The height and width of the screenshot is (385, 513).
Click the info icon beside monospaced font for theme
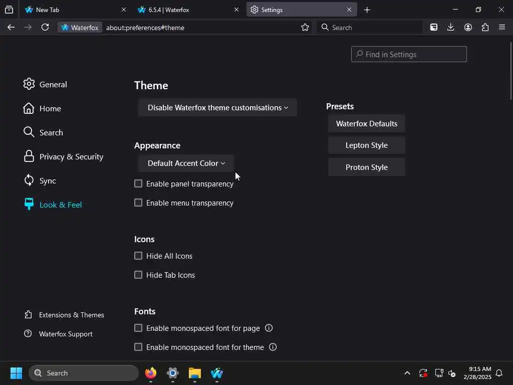pos(273,347)
